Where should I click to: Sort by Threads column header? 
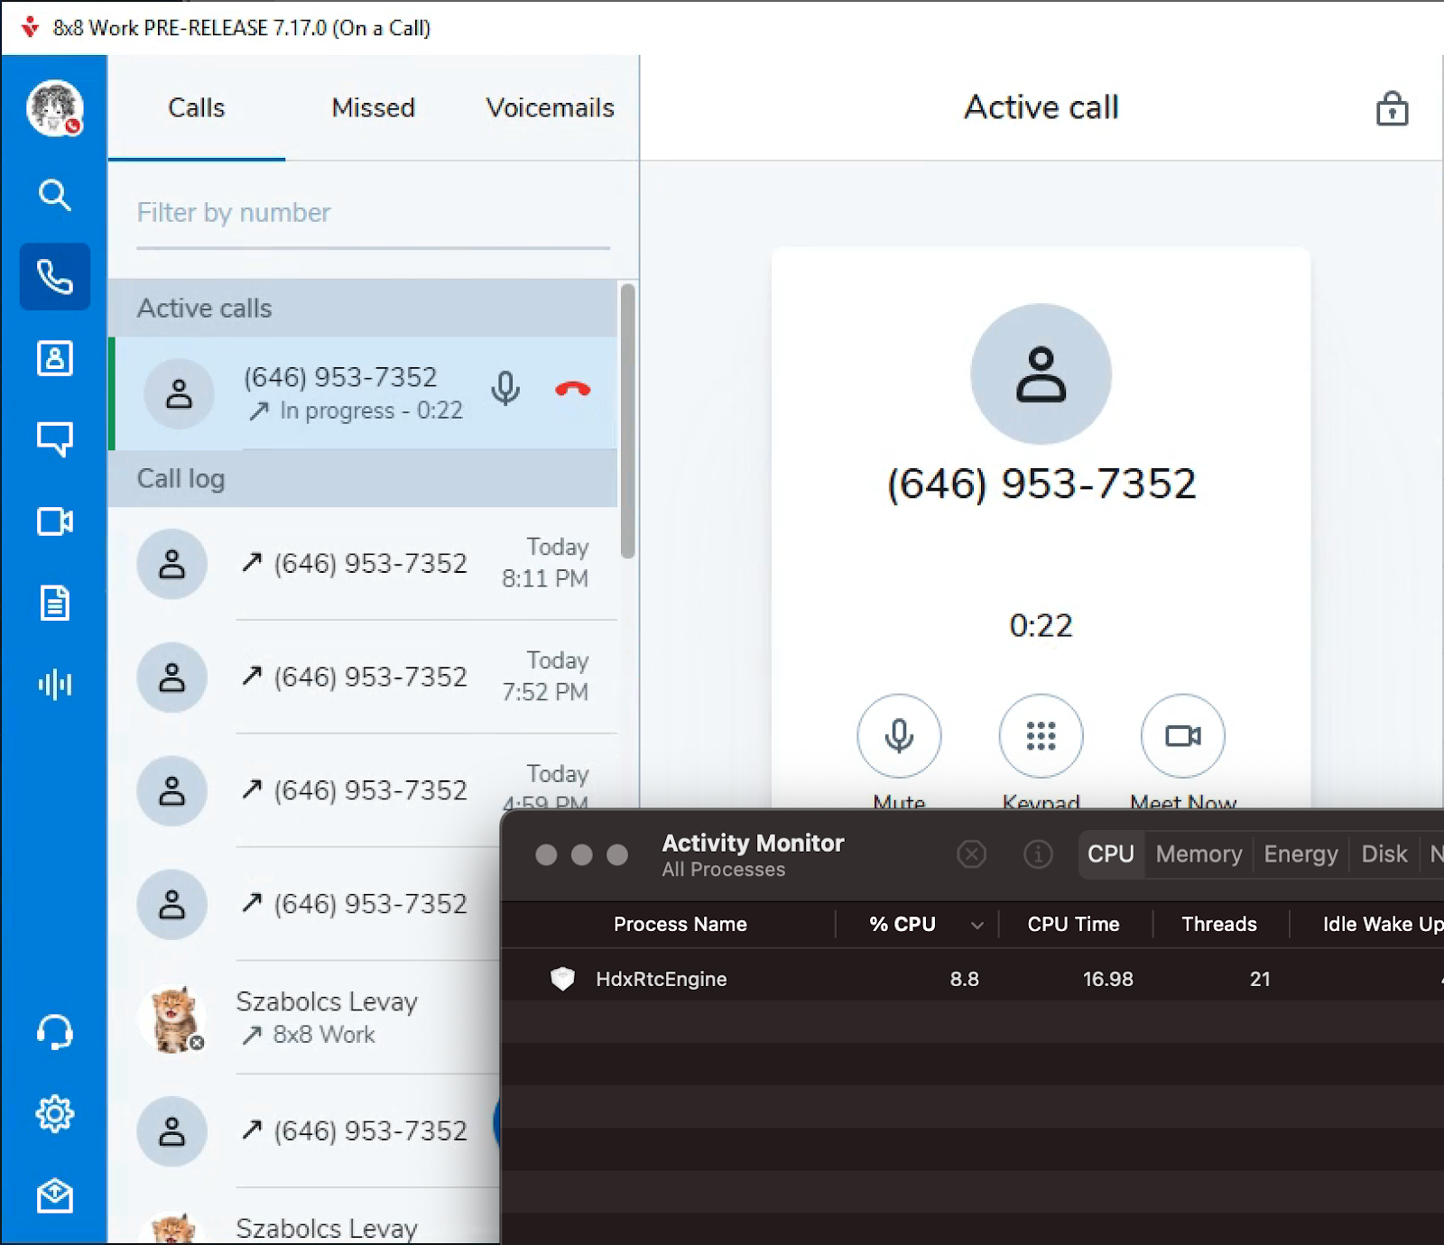point(1219,924)
